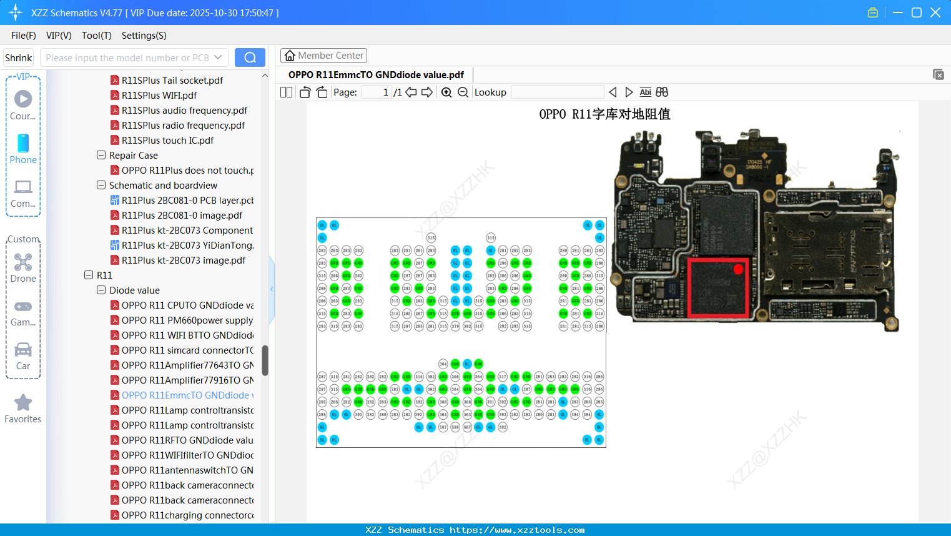Open OPPO R11Amplifier77643TO file
Image resolution: width=951 pixels, height=536 pixels.
coord(182,365)
